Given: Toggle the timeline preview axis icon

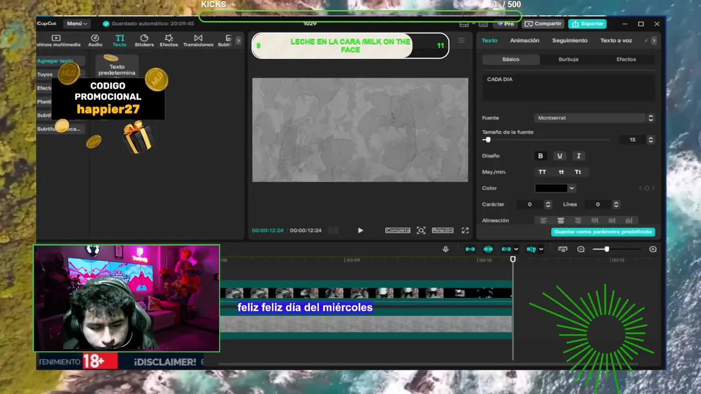Looking at the screenshot, I should (531, 249).
